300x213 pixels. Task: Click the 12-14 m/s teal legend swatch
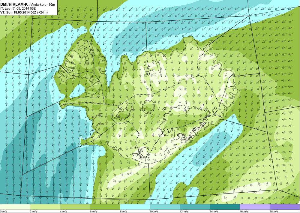195,207
